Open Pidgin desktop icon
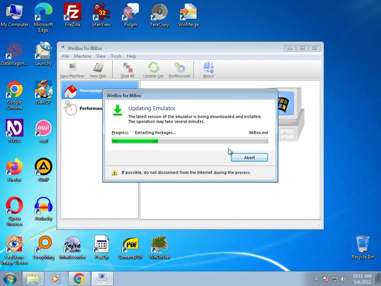This screenshot has width=381, height=286. point(131,16)
